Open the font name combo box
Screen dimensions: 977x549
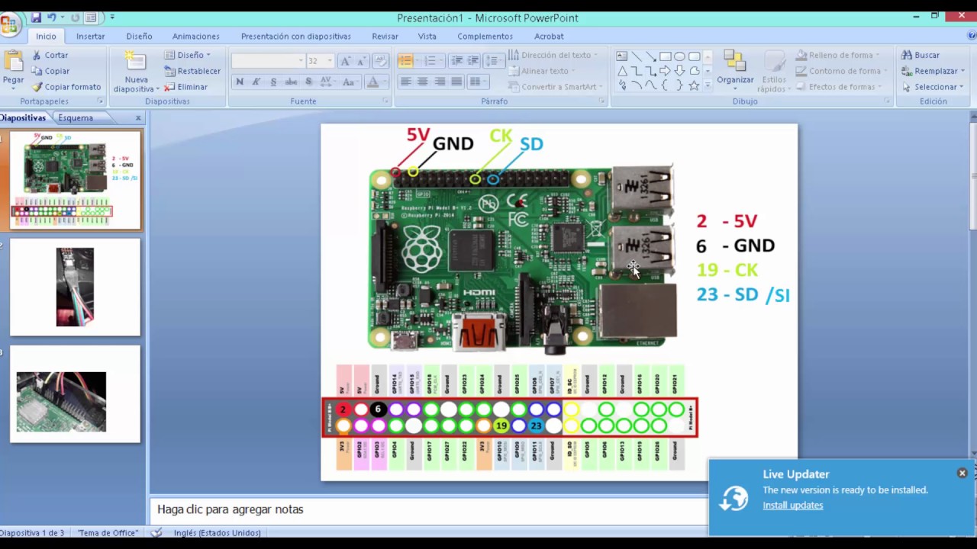(x=268, y=61)
